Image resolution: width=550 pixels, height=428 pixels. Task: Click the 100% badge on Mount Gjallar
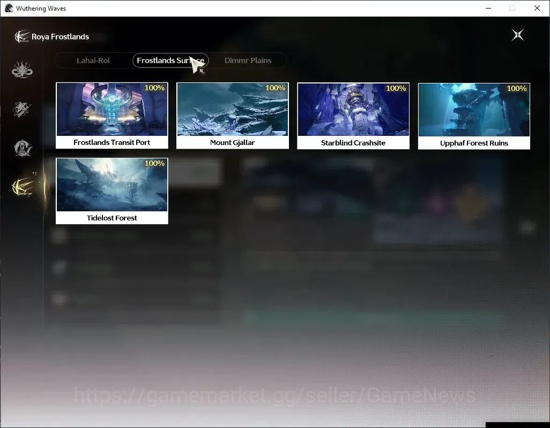(276, 88)
